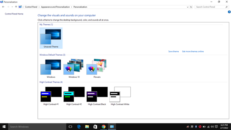Image resolution: width=231 pixels, height=130 pixels.
Task: Switch to Google Chrome on the taskbar
Action: point(104,127)
